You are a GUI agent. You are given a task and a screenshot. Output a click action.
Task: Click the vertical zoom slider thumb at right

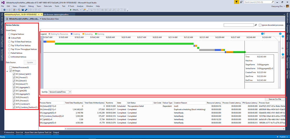(x=283, y=48)
